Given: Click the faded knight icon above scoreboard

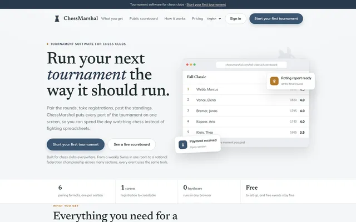Looking at the screenshot, I should point(286,53).
